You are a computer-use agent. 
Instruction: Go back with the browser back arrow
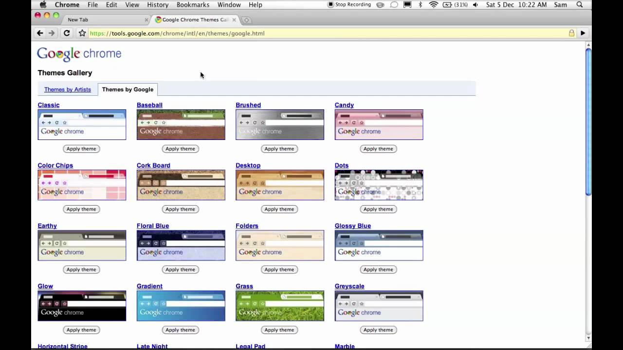coord(40,33)
